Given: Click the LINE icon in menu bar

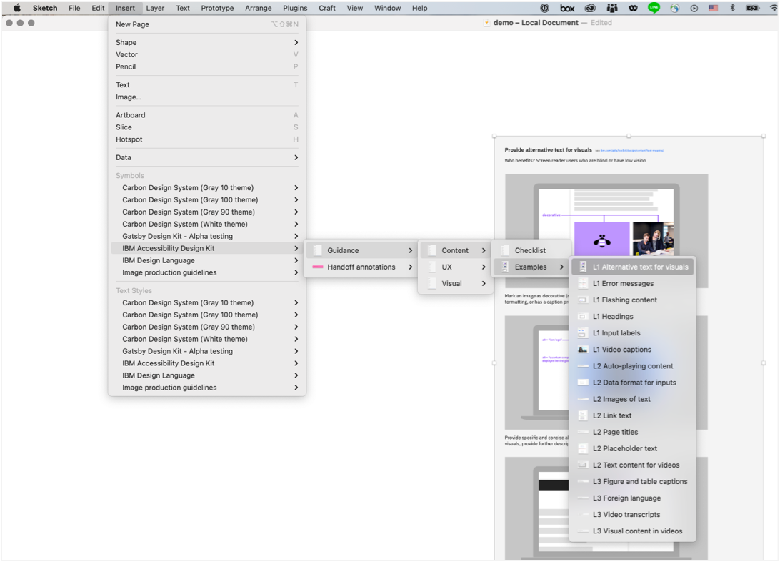Looking at the screenshot, I should 654,8.
